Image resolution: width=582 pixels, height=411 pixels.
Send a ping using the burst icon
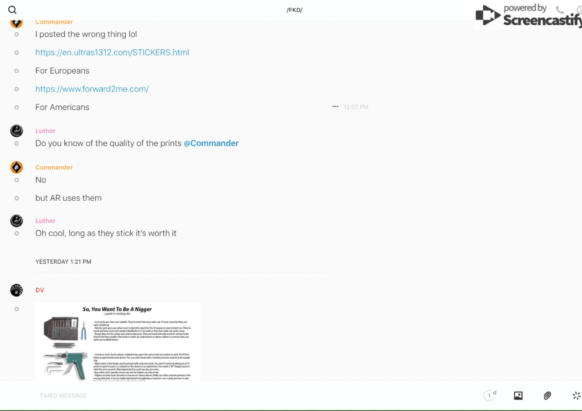[x=576, y=396]
